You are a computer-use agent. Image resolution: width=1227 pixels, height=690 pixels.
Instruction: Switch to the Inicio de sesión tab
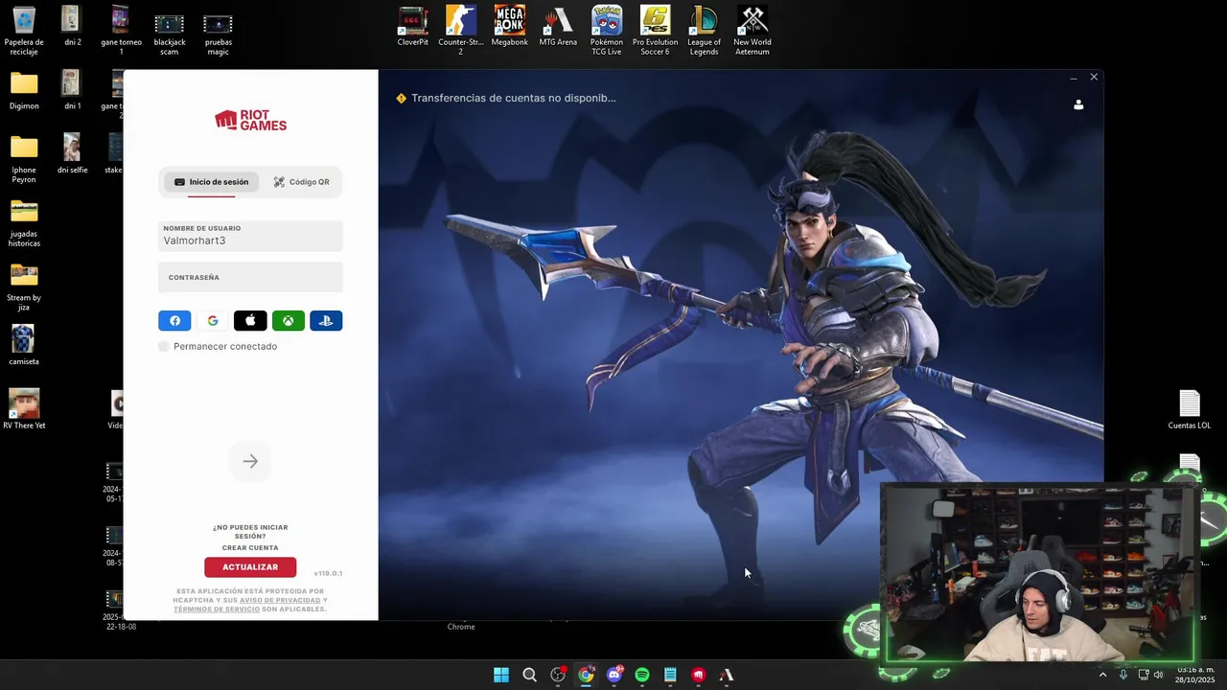point(211,182)
